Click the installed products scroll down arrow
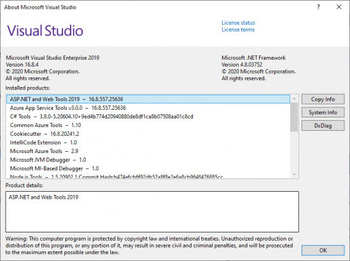 (294, 174)
